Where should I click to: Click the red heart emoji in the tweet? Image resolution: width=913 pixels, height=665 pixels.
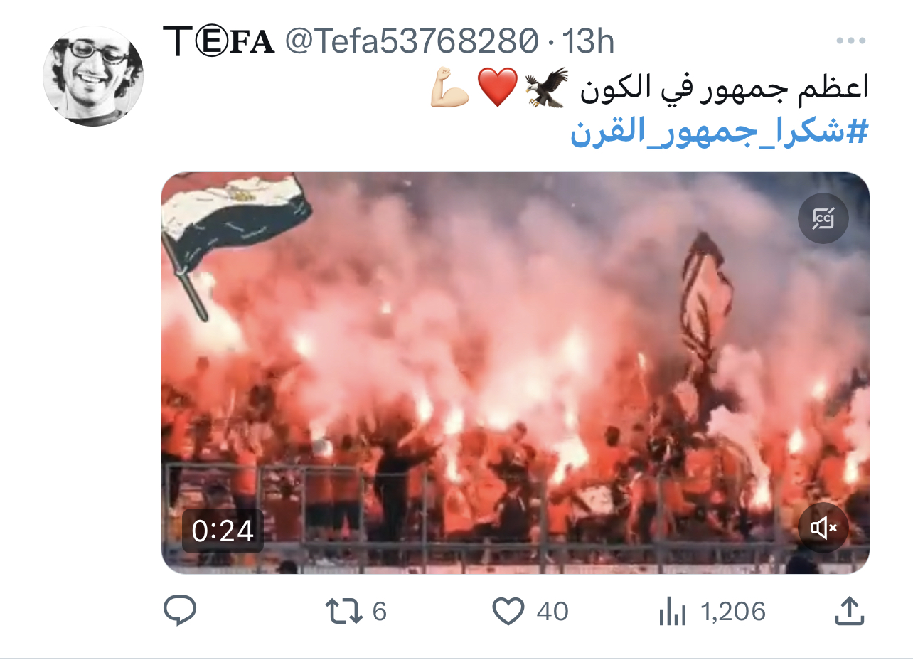pos(496,89)
